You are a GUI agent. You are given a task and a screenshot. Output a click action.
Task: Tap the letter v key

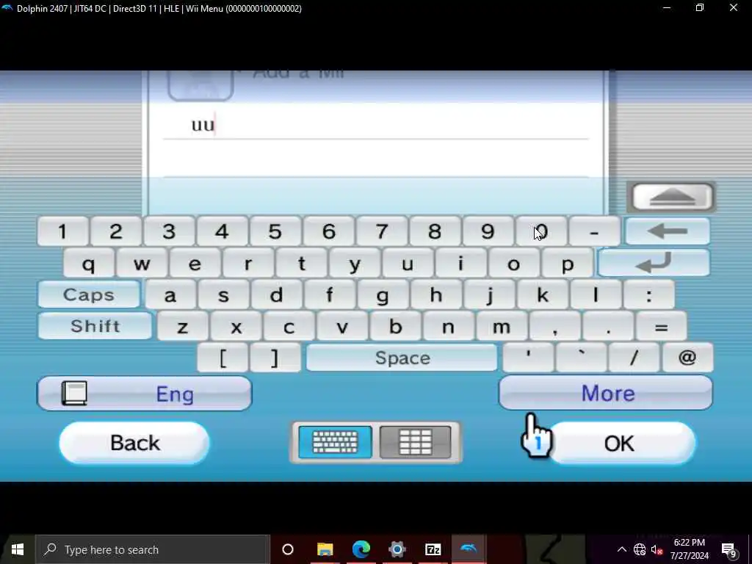(342, 327)
